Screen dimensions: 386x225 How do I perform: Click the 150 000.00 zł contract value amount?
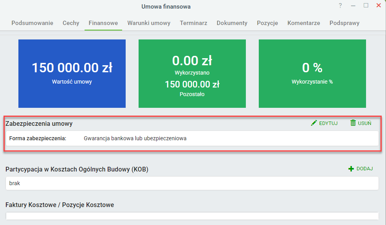click(x=72, y=68)
